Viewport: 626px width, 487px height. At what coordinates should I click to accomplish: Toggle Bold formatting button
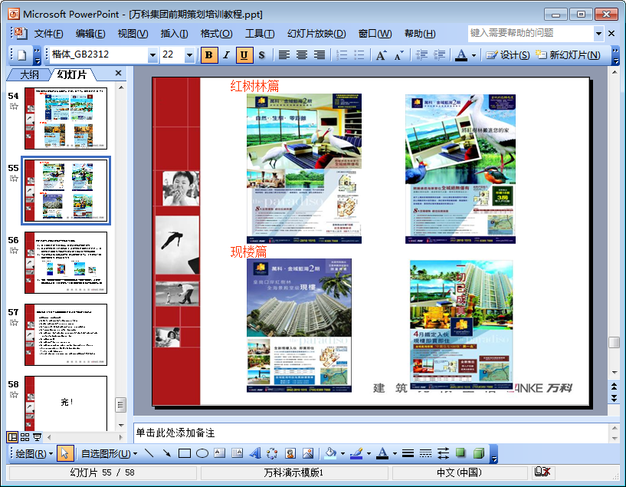point(209,54)
